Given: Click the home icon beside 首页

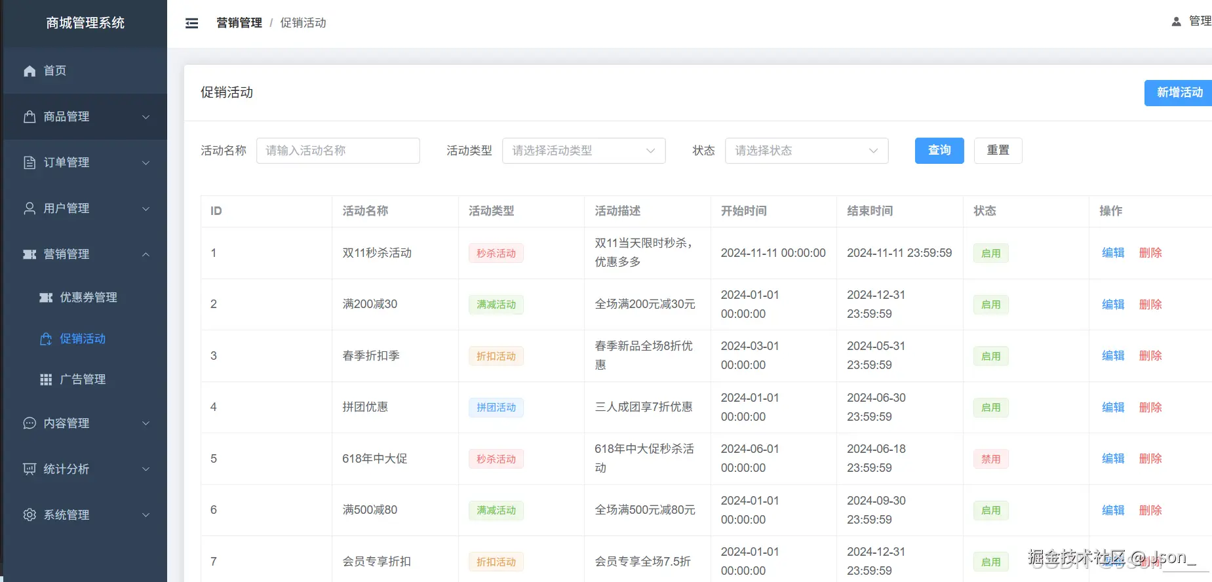Looking at the screenshot, I should (x=29, y=71).
